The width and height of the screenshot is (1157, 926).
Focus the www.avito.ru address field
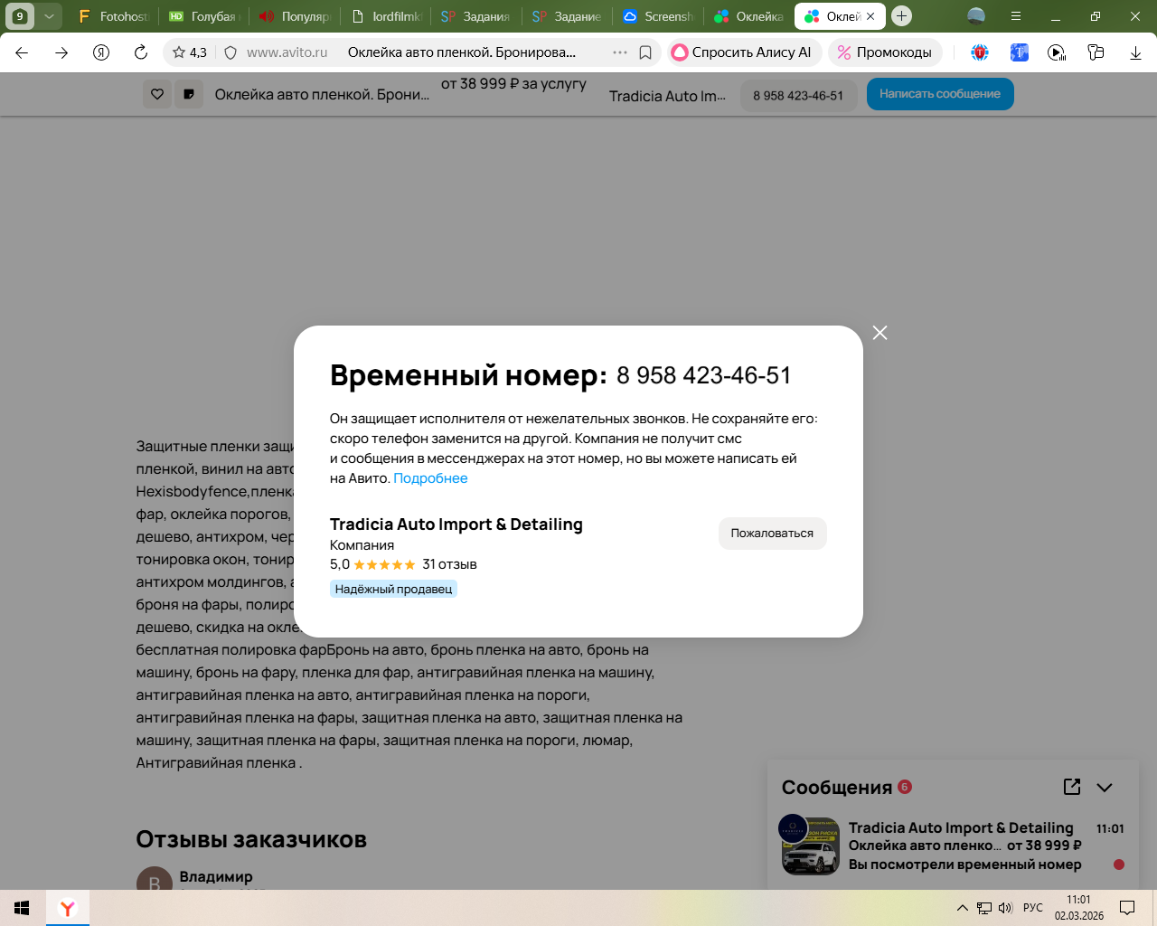tap(287, 52)
